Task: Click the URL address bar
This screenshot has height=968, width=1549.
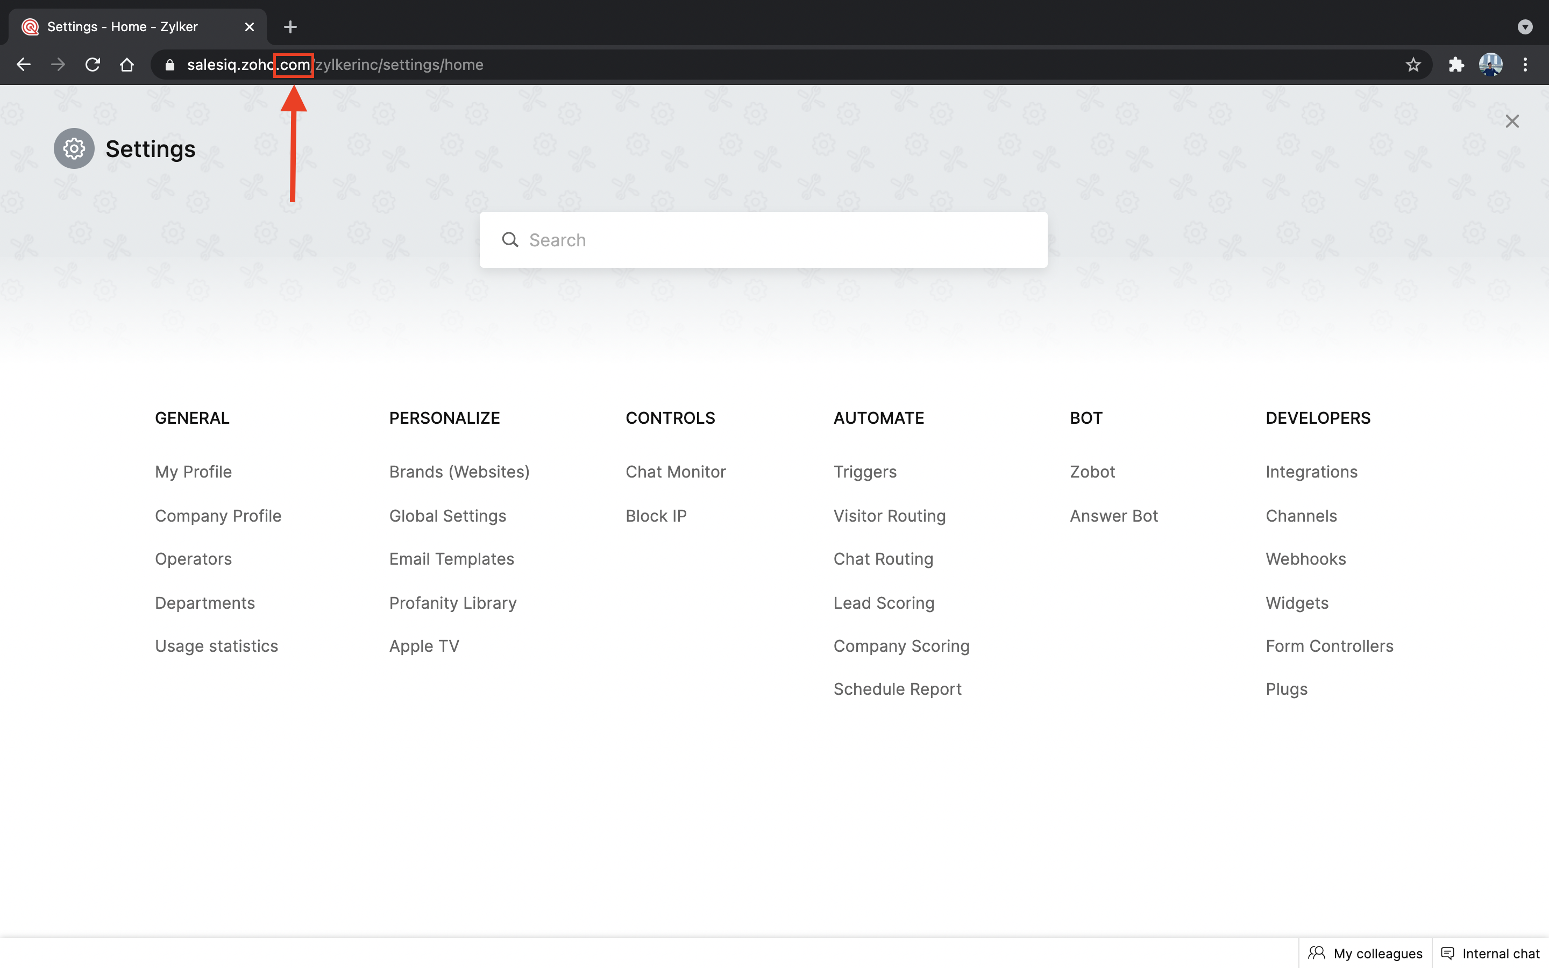Action: coord(791,65)
